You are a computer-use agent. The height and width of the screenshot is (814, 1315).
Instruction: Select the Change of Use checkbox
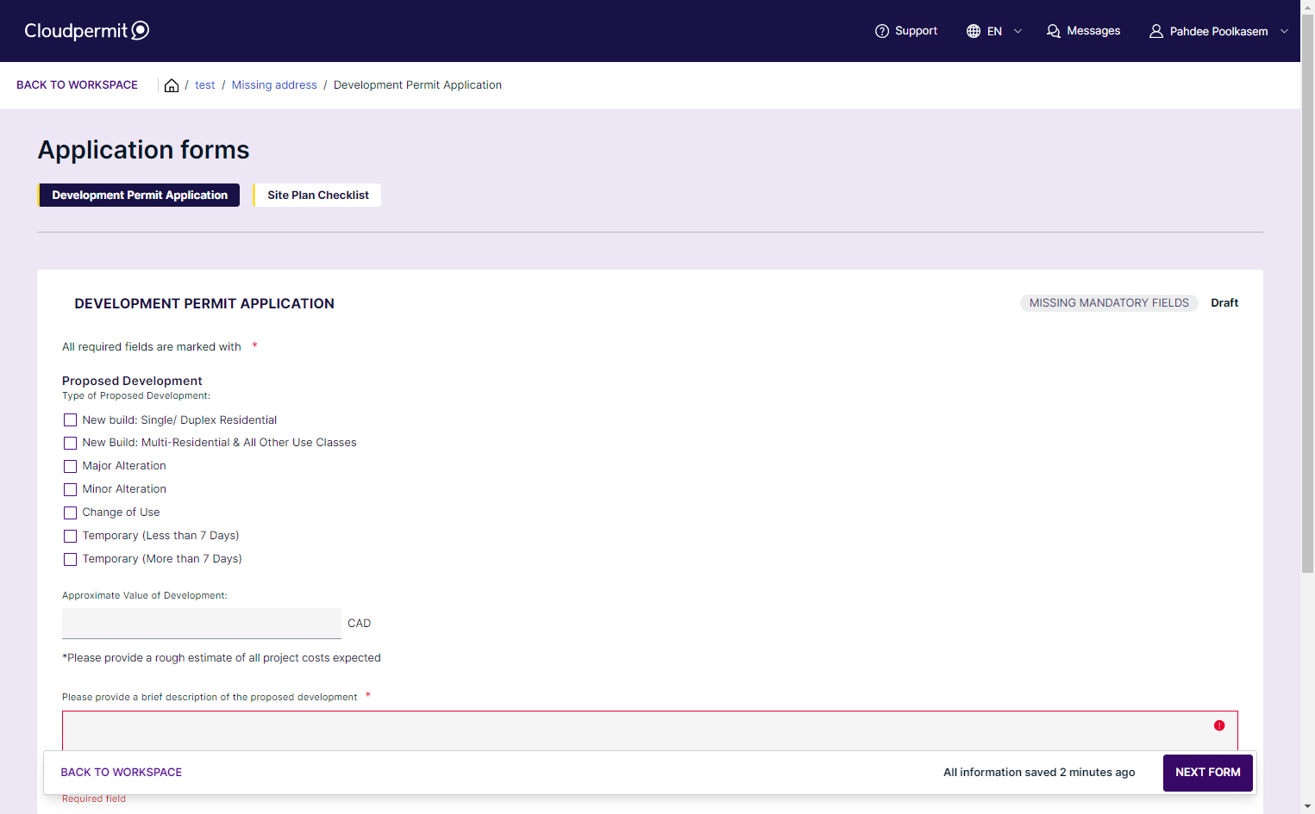point(71,513)
